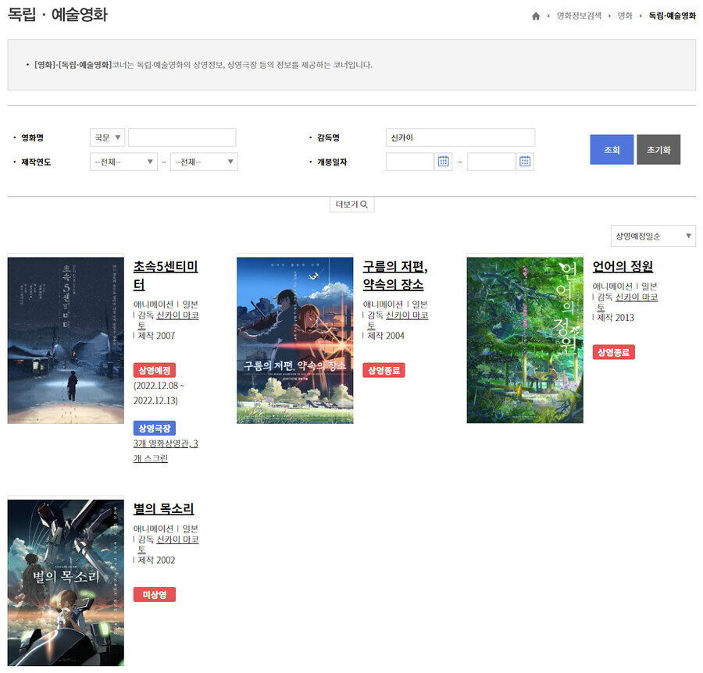This screenshot has width=703, height=673.
Task: Click the 개봉일자 end date input
Action: pos(491,162)
